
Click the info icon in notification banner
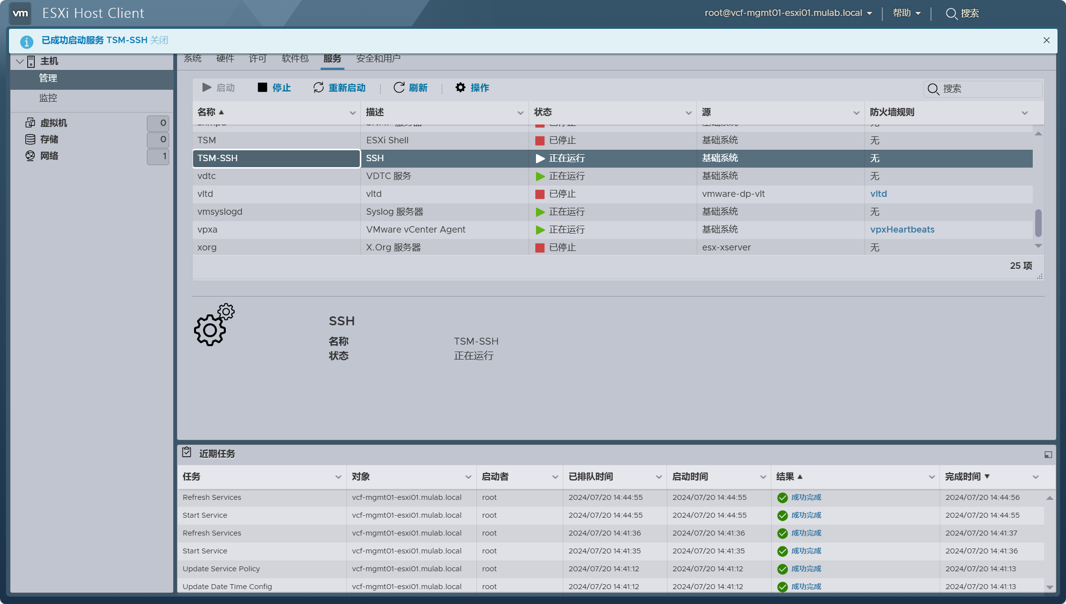(27, 42)
